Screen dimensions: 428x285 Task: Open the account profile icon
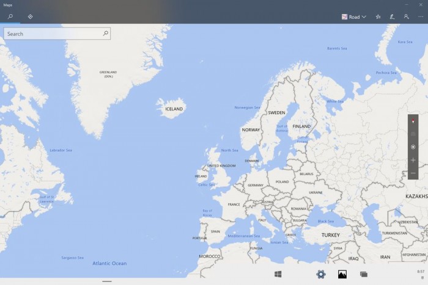pos(406,16)
